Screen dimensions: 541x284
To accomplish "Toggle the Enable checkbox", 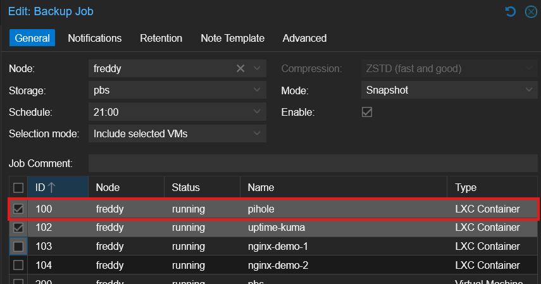I will [366, 112].
